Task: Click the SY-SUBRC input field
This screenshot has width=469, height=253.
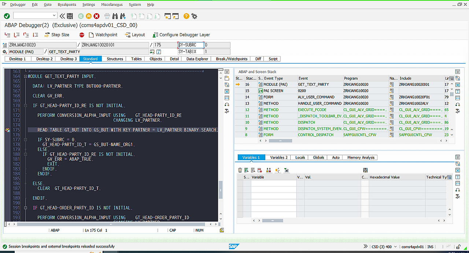Action: click(x=191, y=45)
